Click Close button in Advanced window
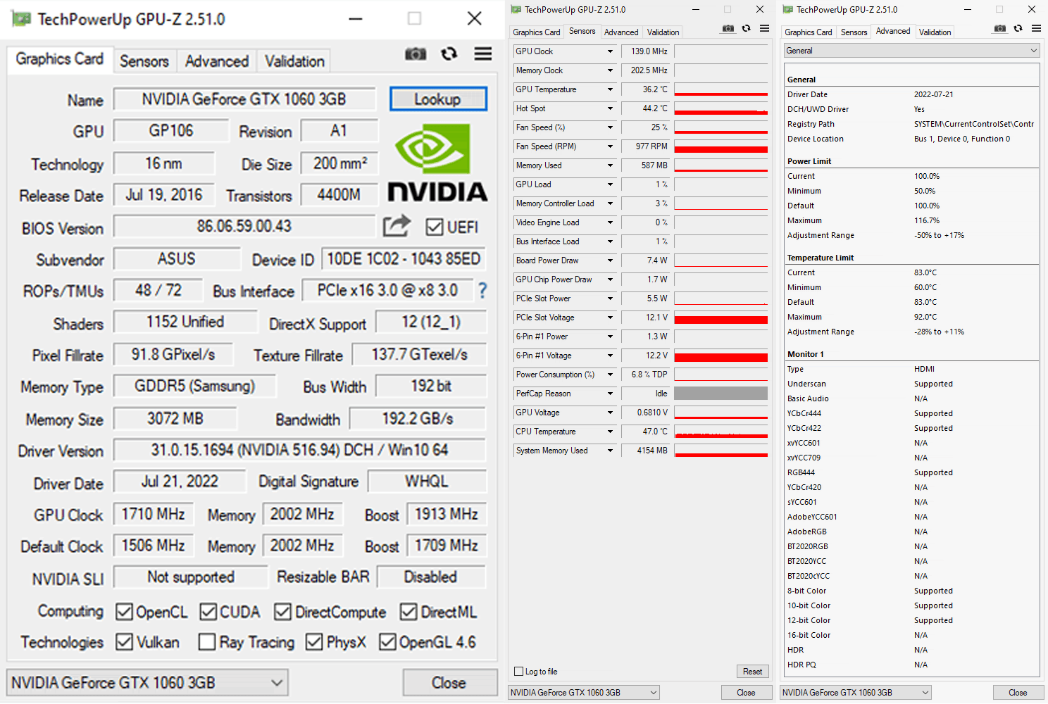This screenshot has width=1048, height=704. point(1018,693)
